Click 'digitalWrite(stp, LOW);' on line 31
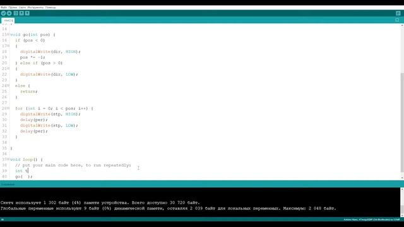This screenshot has width=404, height=227. coord(49,125)
